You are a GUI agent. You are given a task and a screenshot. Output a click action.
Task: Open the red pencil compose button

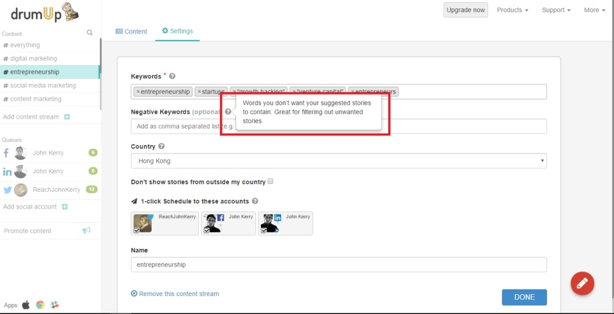pyautogui.click(x=582, y=283)
